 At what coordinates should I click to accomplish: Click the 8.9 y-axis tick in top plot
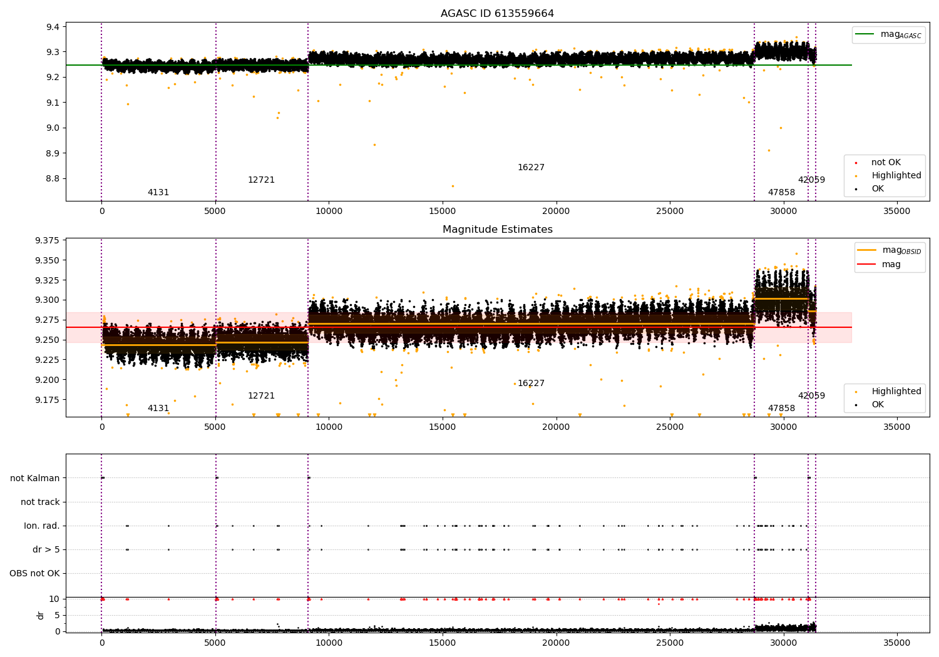tap(53, 153)
